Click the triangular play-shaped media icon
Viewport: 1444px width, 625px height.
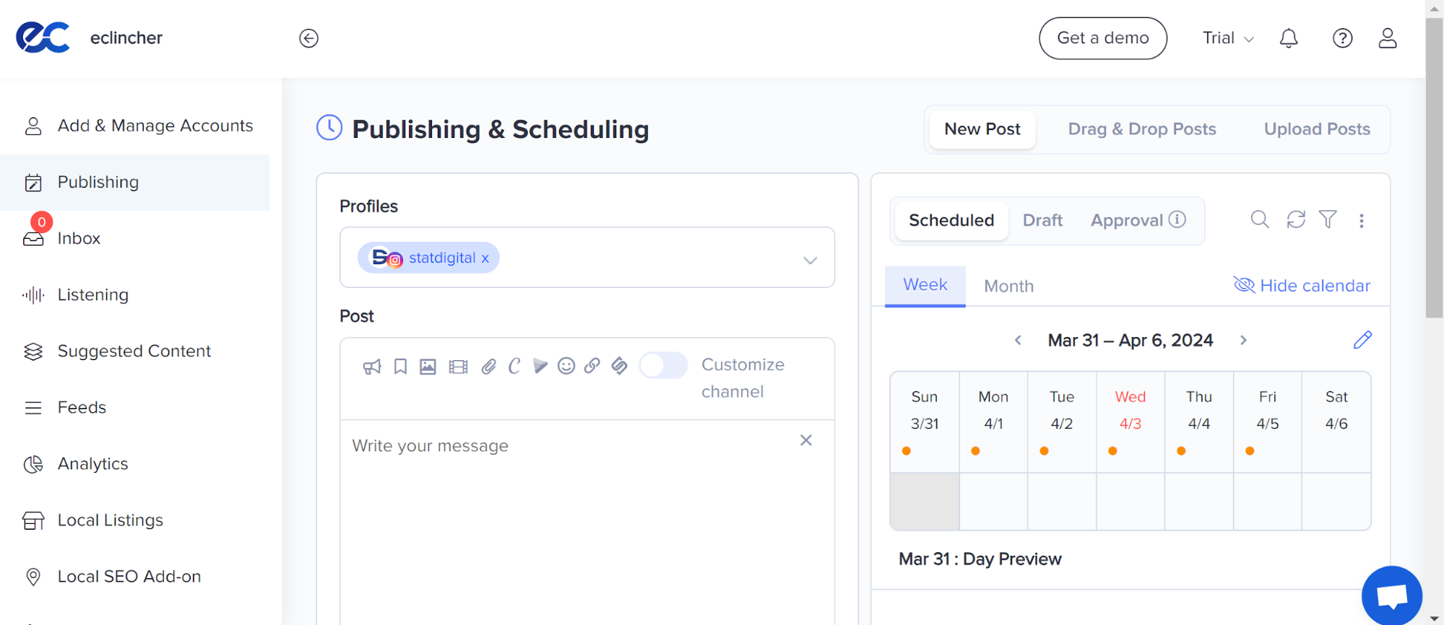click(540, 367)
